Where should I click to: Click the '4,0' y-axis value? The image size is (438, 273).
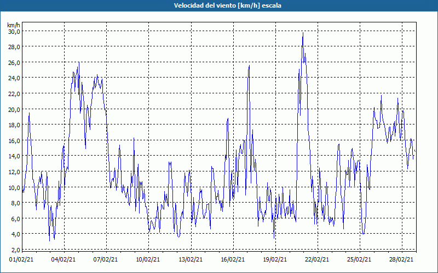(15, 234)
